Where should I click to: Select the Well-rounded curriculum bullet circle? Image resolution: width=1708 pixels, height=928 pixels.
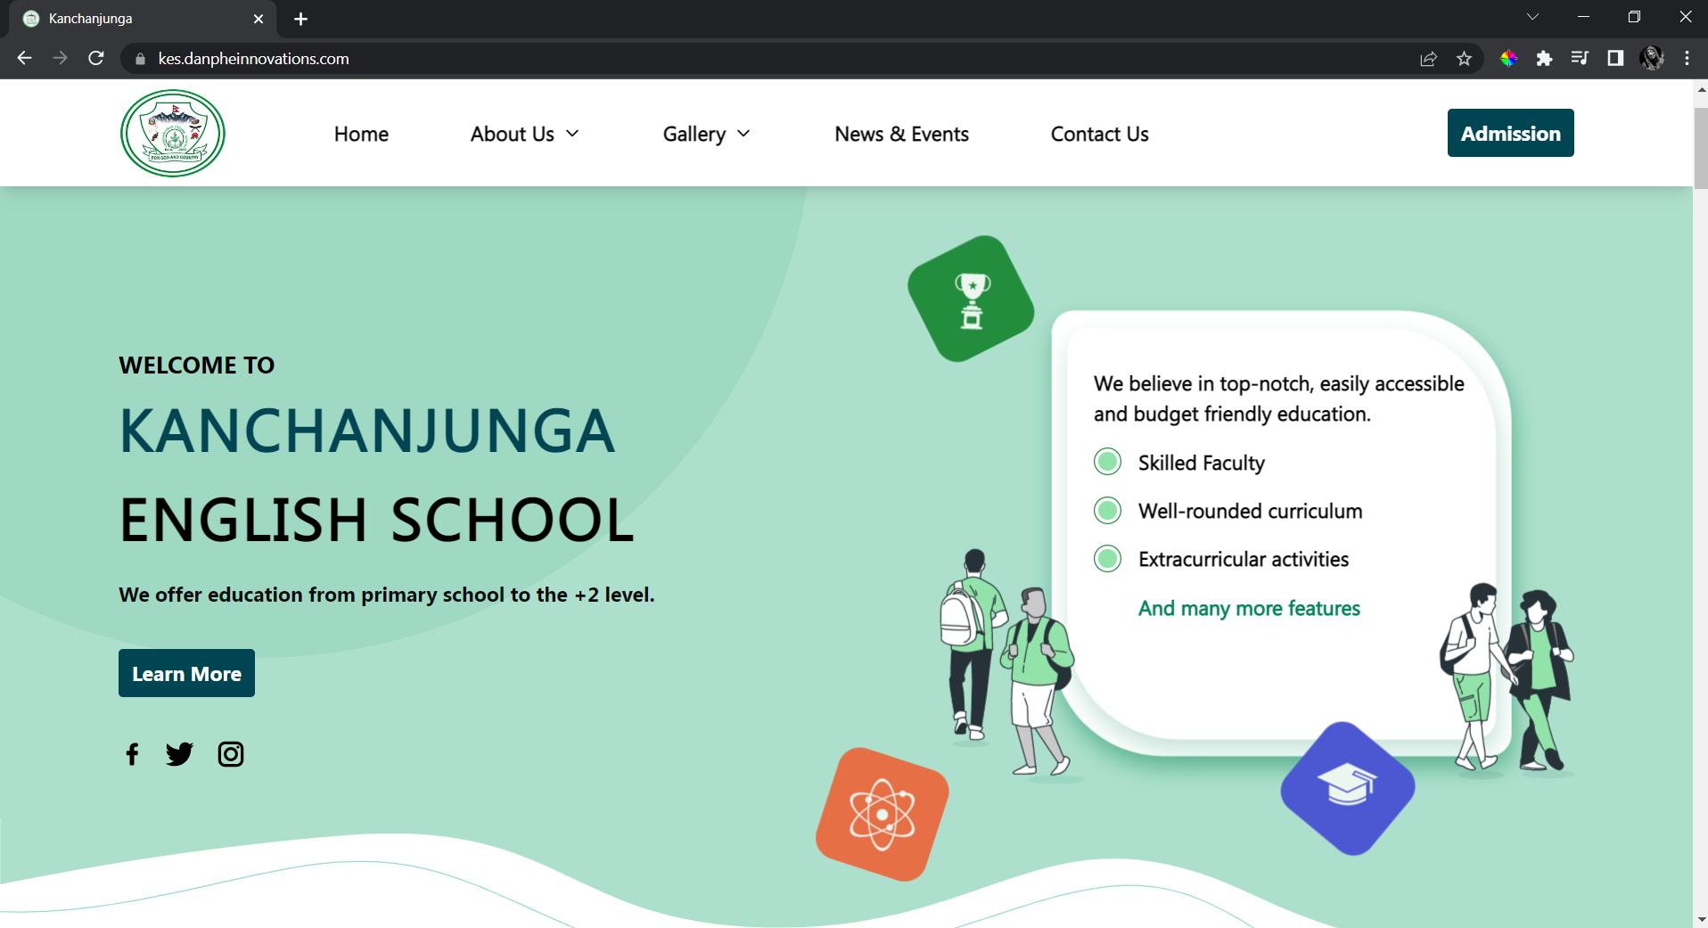(1107, 511)
